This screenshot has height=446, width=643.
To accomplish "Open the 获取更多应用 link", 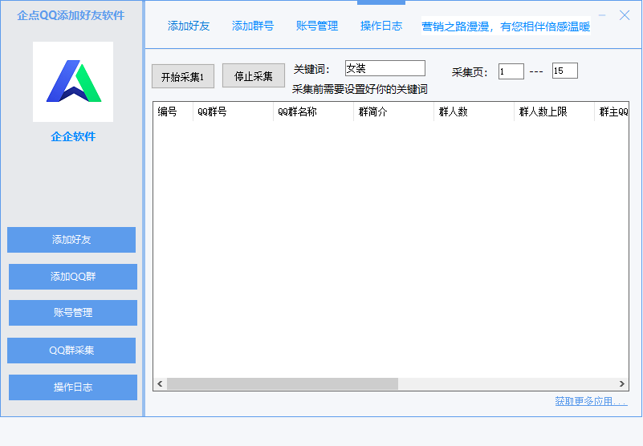I will 591,401.
